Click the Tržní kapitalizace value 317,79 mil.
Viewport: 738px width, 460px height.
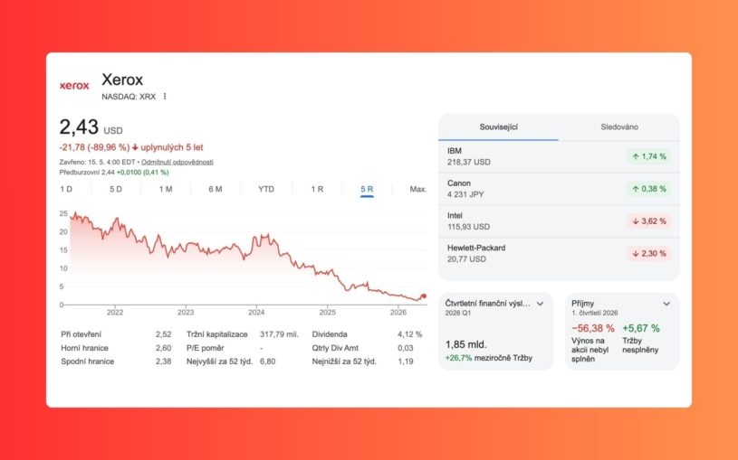coord(279,334)
